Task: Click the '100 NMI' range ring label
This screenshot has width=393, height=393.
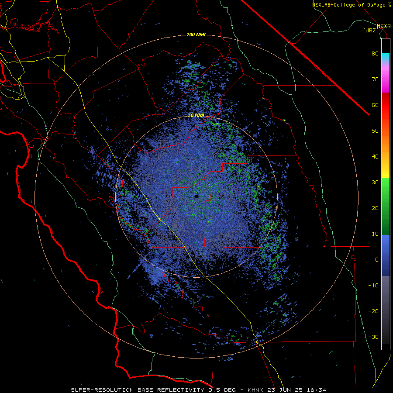Action: [196, 34]
